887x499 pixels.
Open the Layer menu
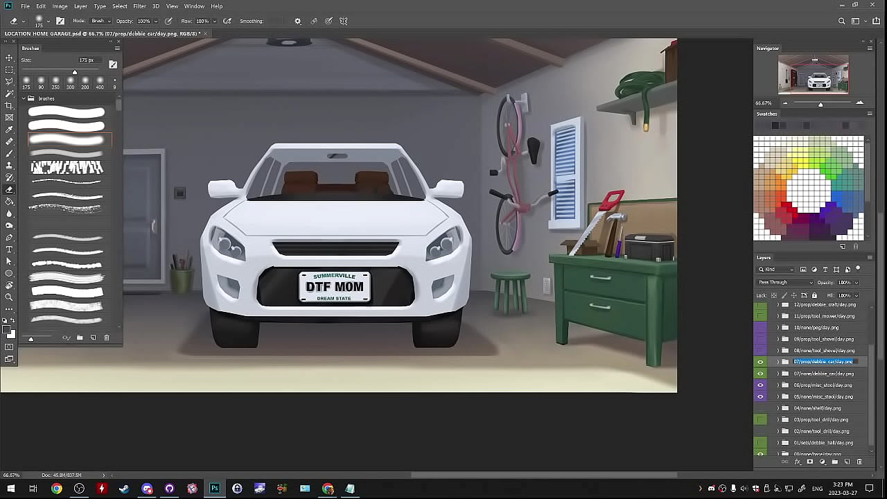tap(80, 6)
